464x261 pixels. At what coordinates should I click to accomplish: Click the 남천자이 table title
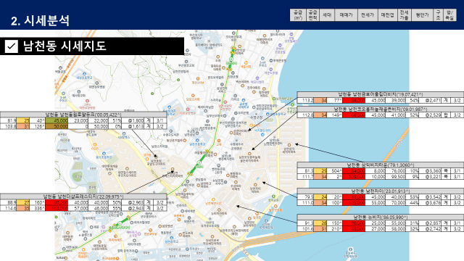pos(380,191)
